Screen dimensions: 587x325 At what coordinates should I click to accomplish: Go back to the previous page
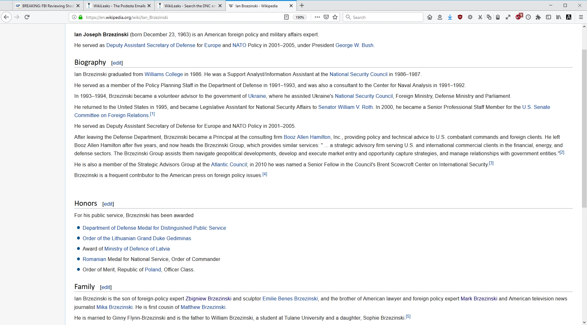[6, 17]
